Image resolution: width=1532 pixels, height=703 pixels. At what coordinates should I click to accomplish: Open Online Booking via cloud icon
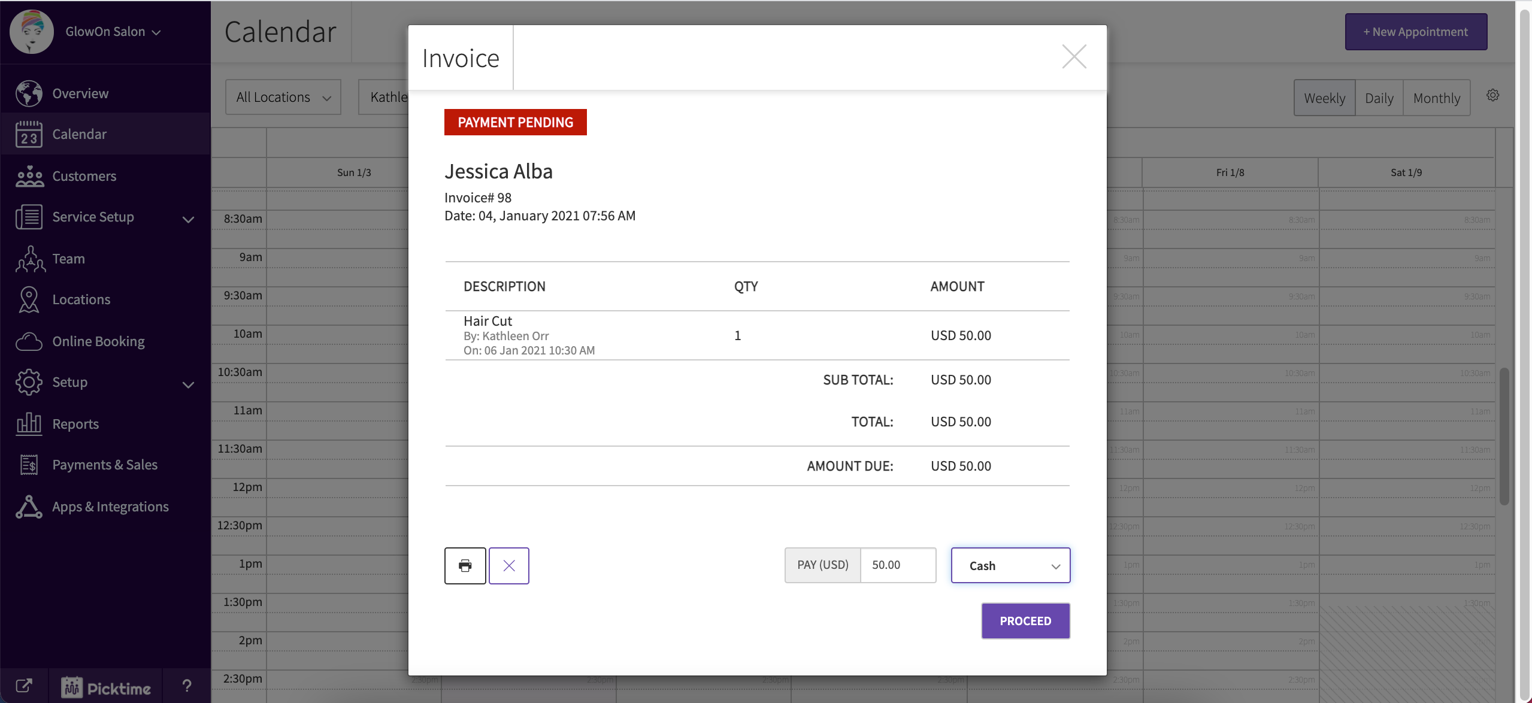[28, 341]
